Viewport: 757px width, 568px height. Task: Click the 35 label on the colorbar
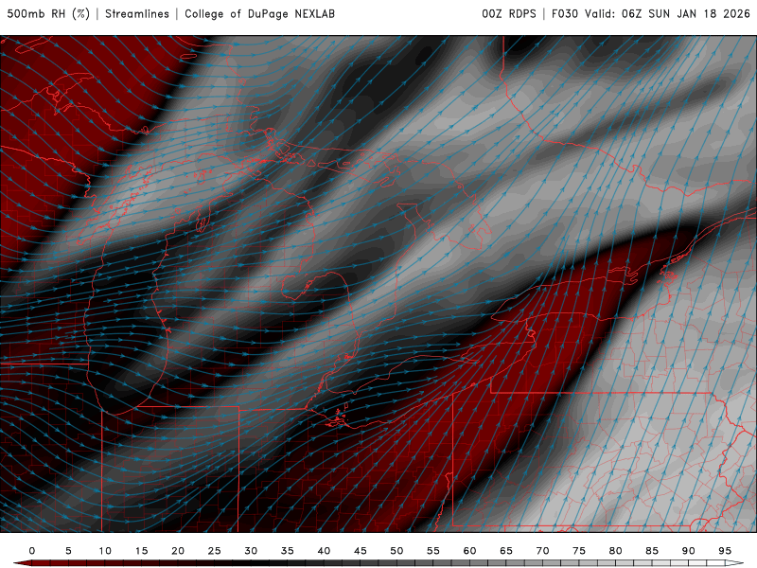point(287,551)
